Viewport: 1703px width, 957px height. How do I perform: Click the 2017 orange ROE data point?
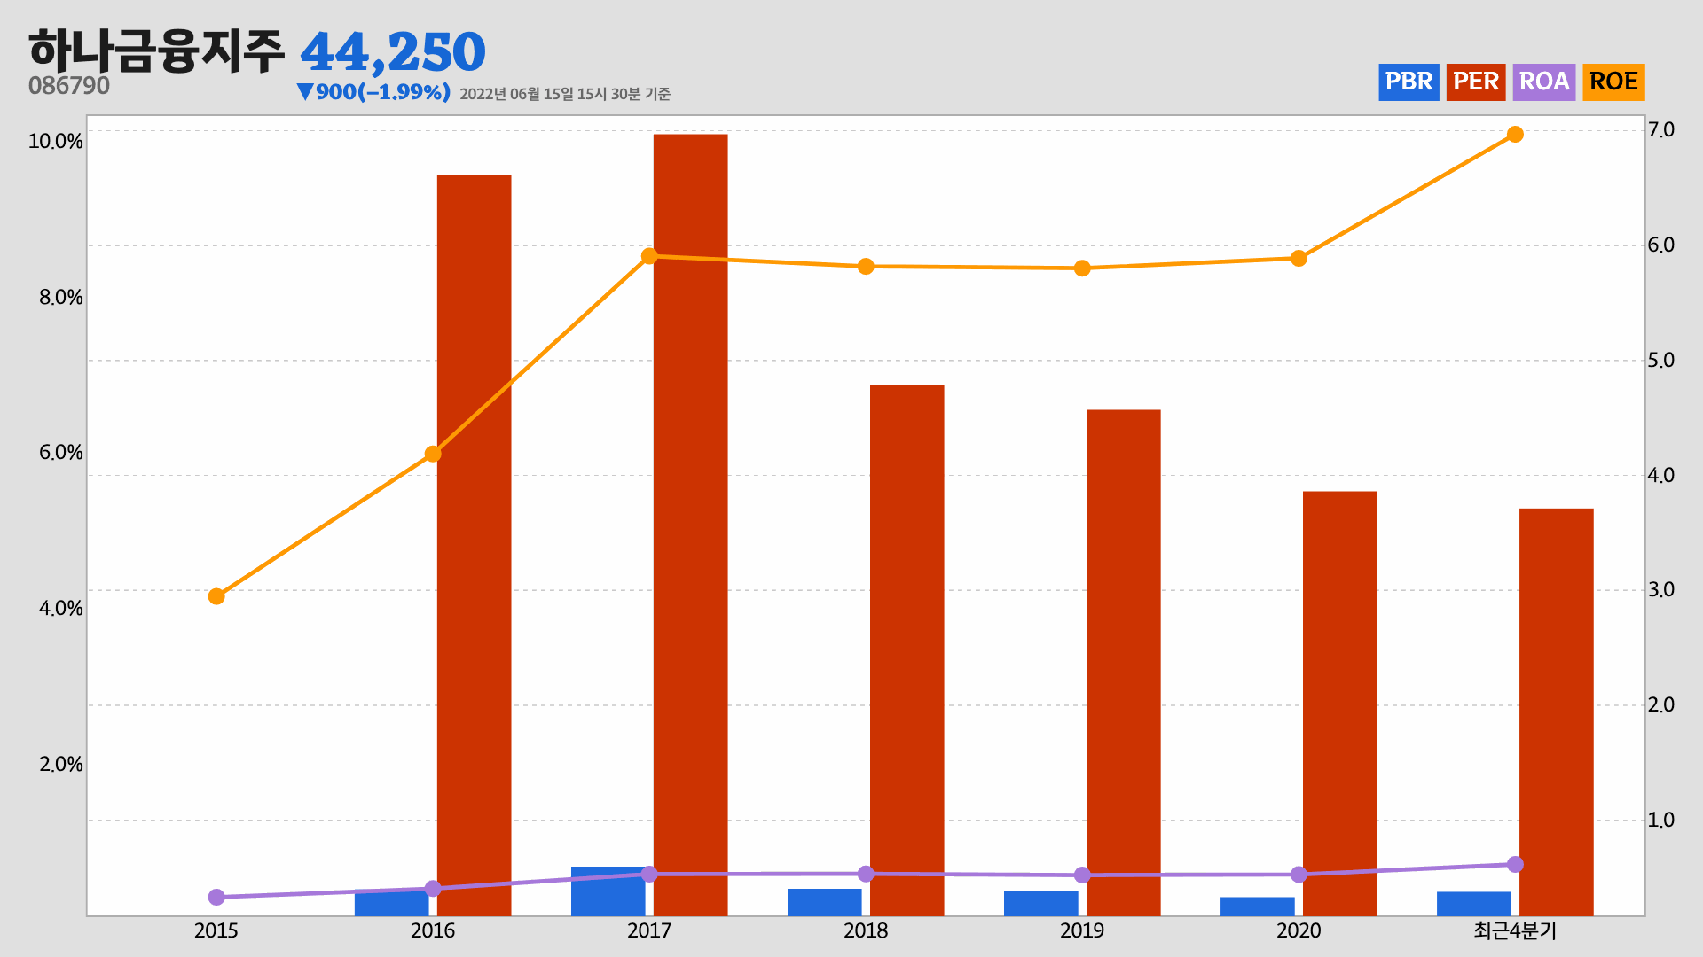649,256
